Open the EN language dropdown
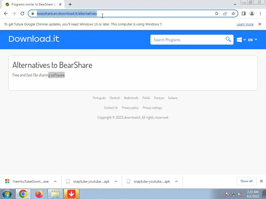The height and width of the screenshot is (199, 266). click(252, 40)
